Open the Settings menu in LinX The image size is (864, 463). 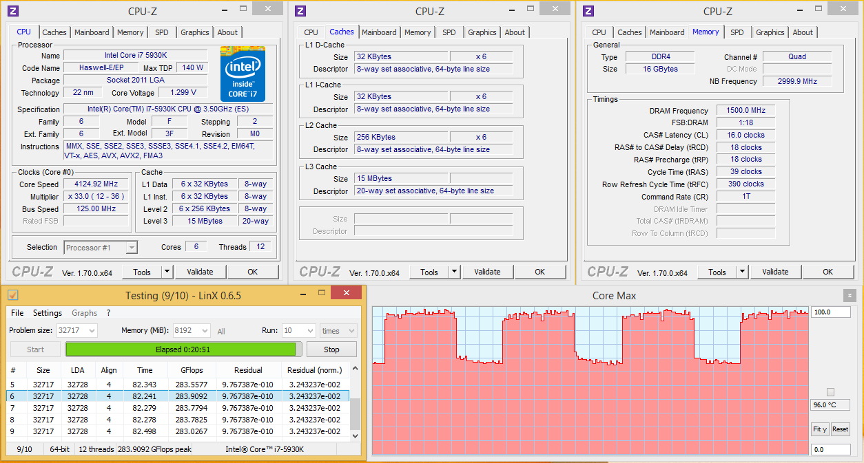pos(48,313)
